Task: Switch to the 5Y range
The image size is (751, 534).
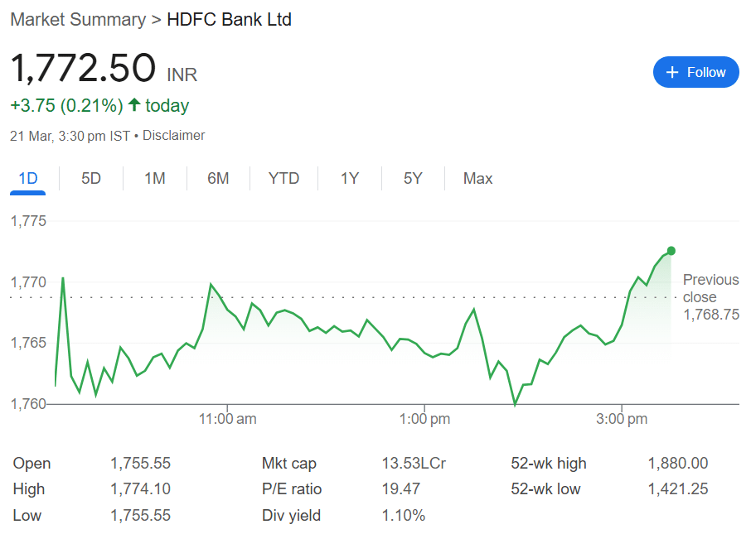Action: coord(413,179)
